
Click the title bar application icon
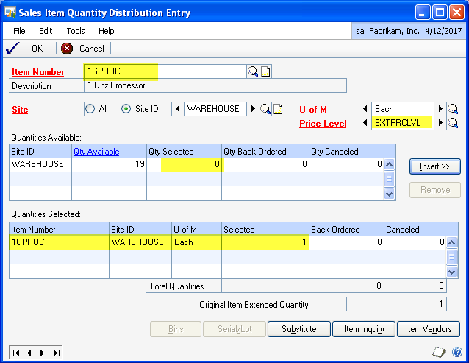pyautogui.click(x=10, y=13)
